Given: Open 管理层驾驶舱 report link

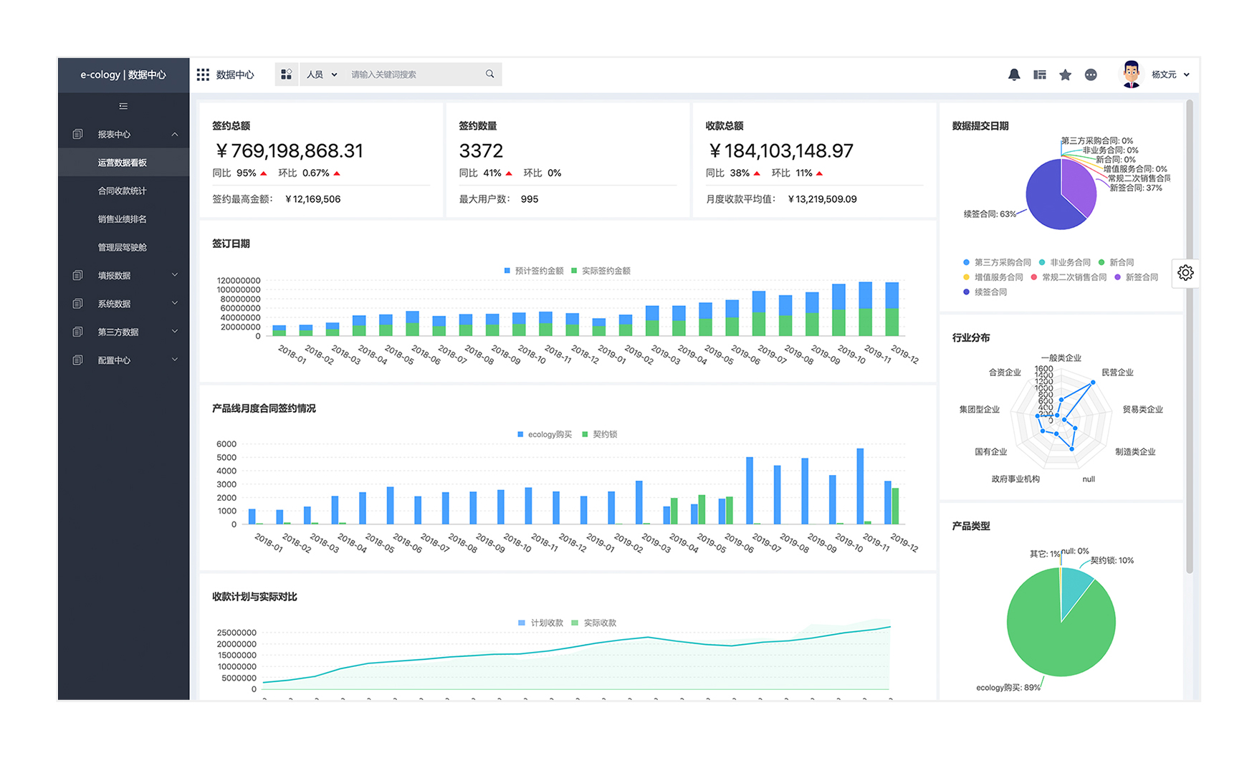Looking at the screenshot, I should (122, 247).
